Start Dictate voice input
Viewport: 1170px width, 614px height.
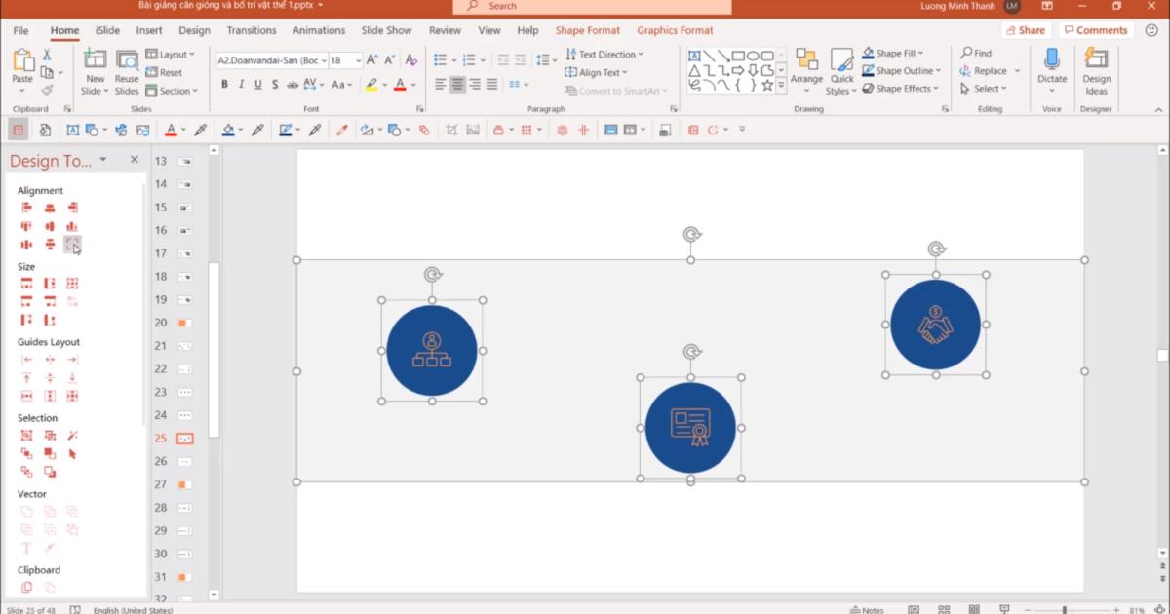click(1051, 68)
